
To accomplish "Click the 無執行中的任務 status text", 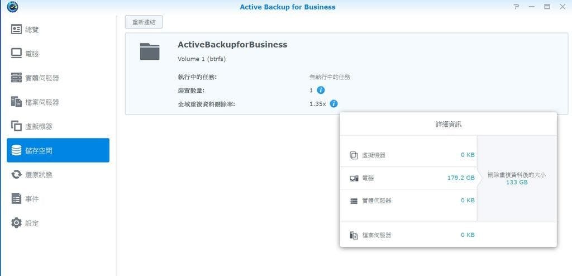I will 330,77.
